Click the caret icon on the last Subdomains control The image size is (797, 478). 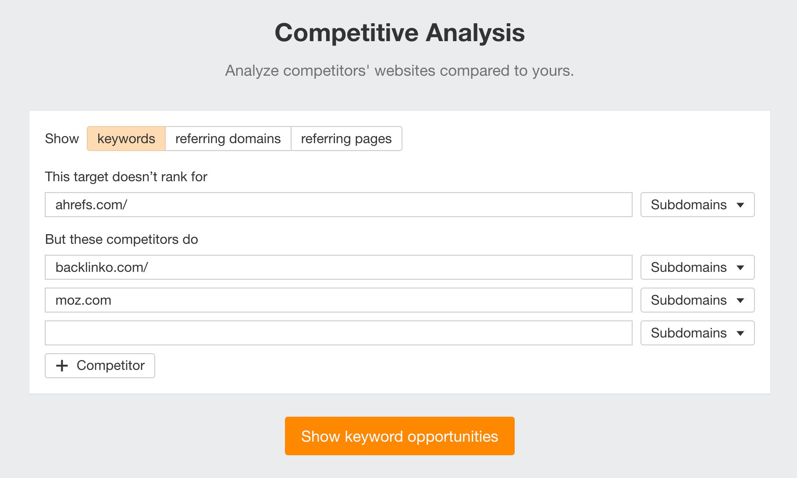click(x=740, y=333)
